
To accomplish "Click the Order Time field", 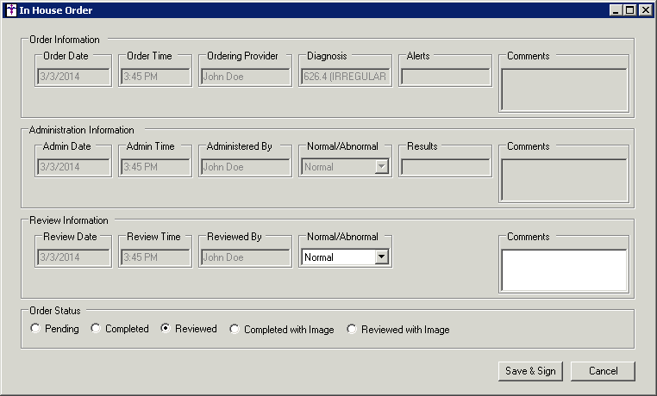I will pyautogui.click(x=155, y=77).
